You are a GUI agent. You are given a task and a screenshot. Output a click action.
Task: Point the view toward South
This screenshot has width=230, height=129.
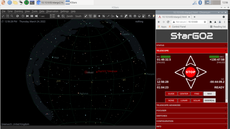tap(78, 16)
